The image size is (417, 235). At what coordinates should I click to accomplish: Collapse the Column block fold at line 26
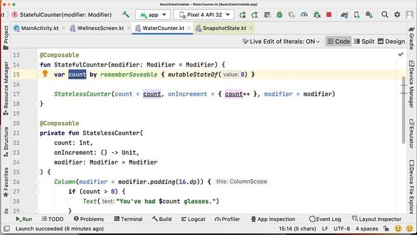coord(37,181)
